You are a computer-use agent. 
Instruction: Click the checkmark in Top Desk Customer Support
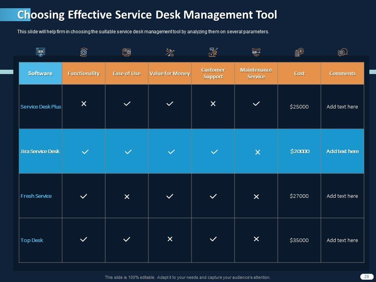tap(213, 239)
